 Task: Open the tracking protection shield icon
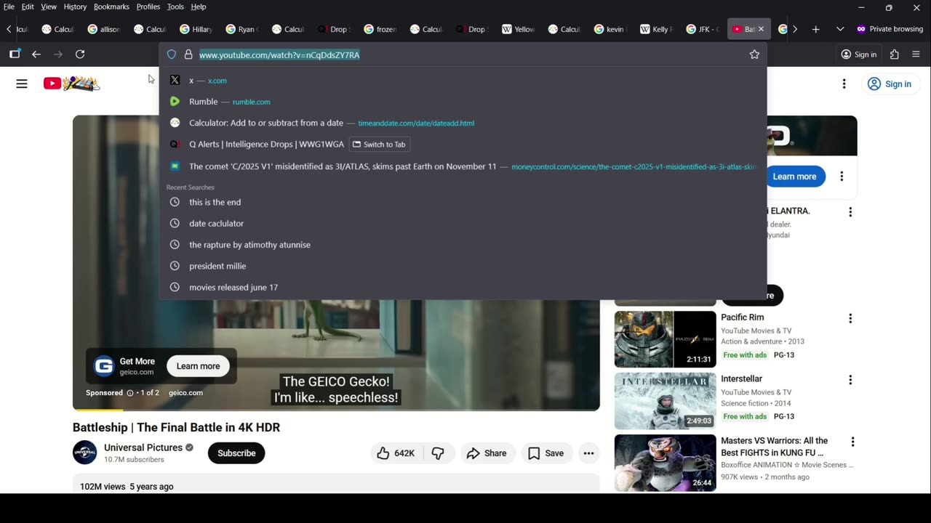(x=172, y=54)
